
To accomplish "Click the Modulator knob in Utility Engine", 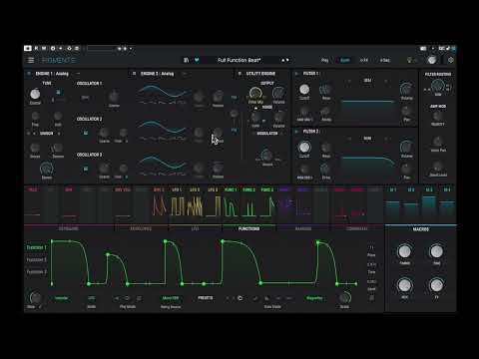I will coord(267,156).
